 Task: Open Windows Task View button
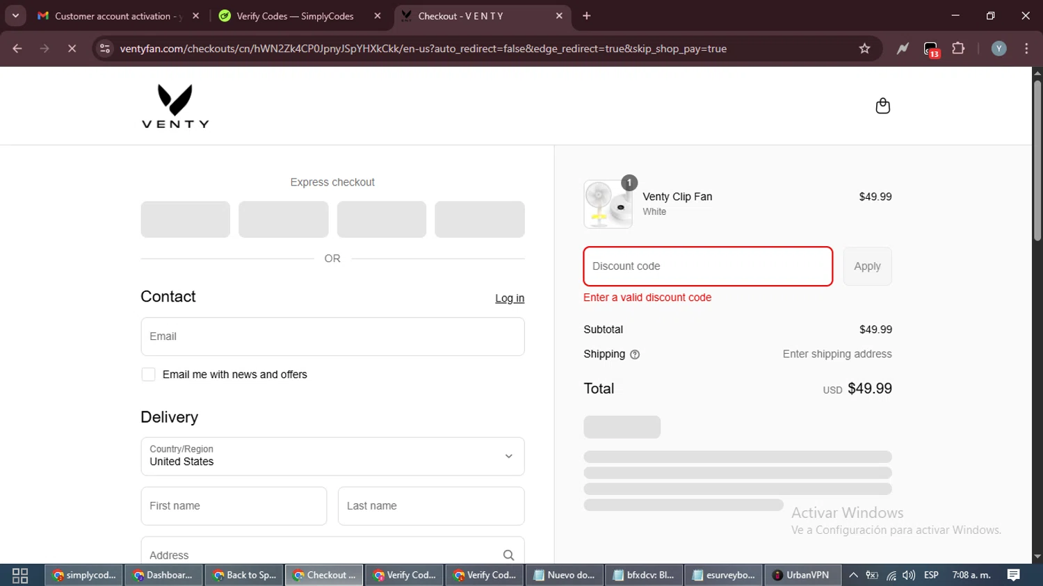(20, 576)
